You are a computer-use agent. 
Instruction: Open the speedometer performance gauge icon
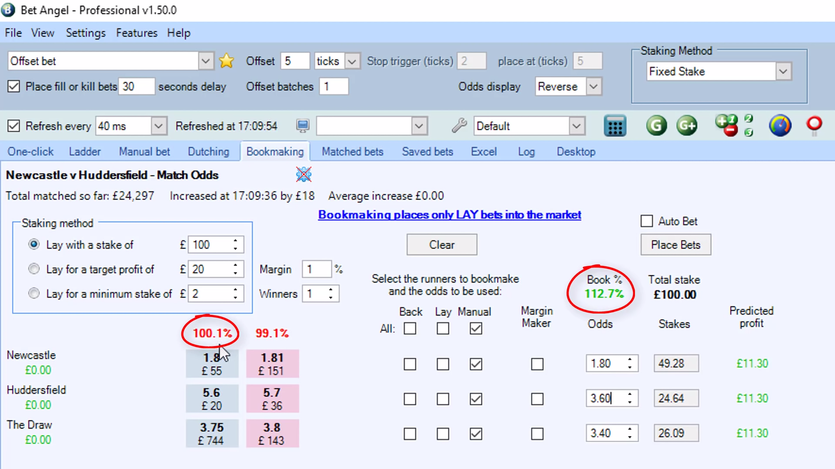coord(780,126)
